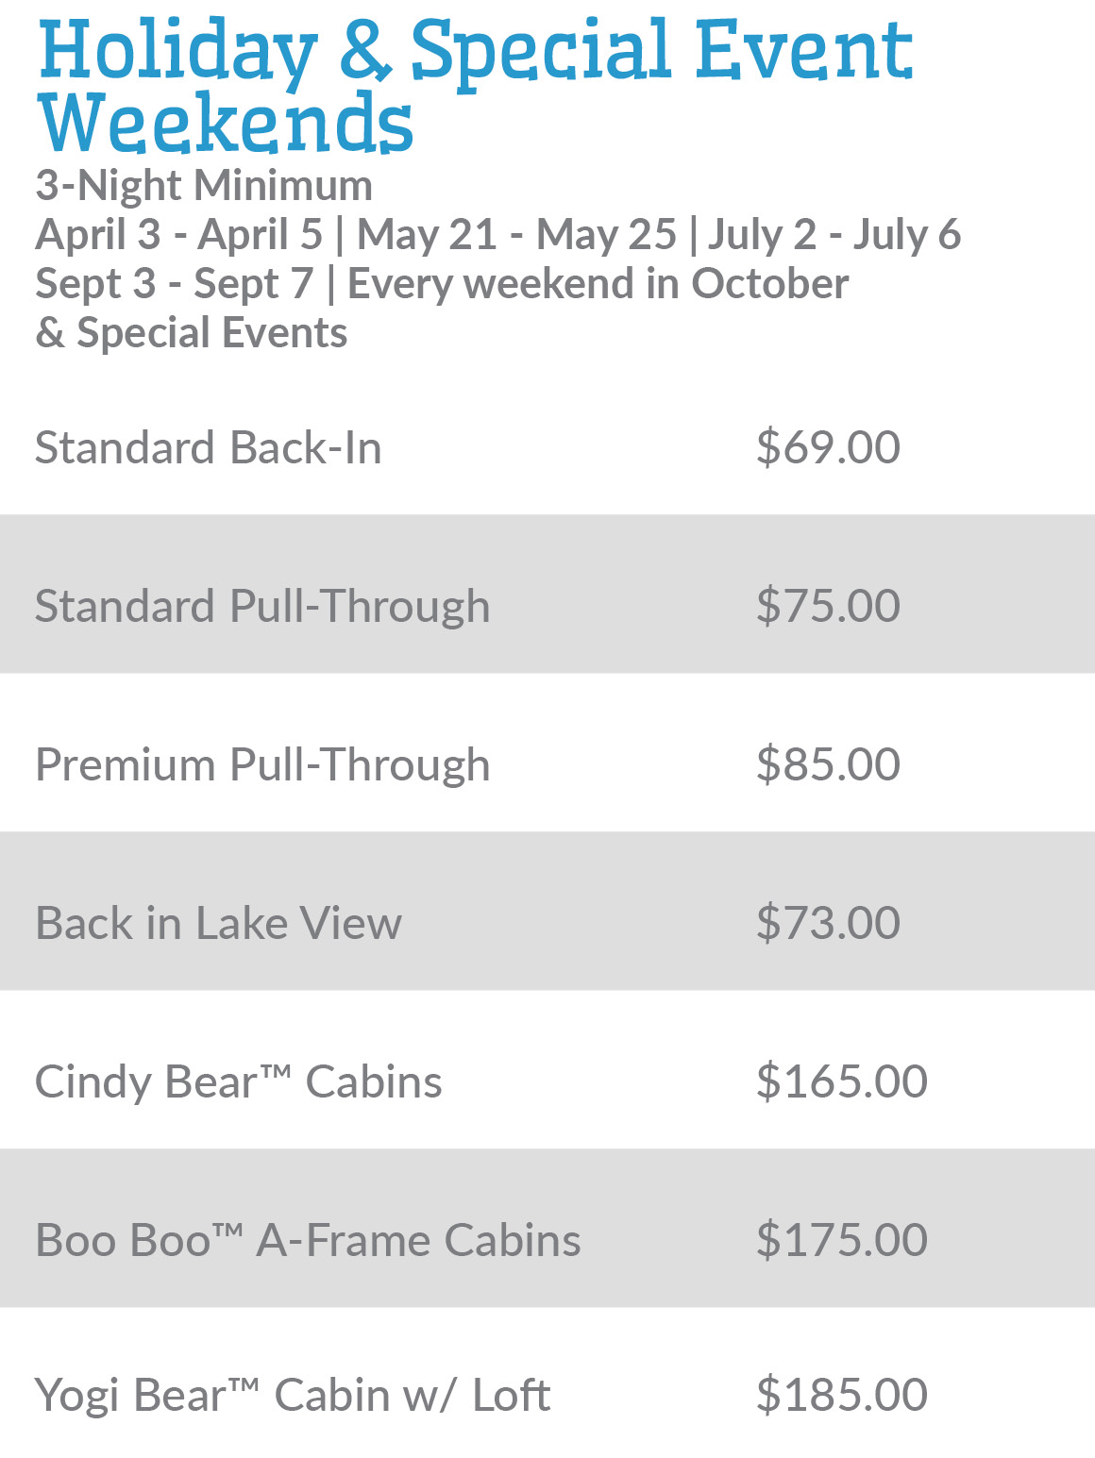1095x1458 pixels.
Task: Select the Standard Pull-Through row label
Action: point(262,606)
